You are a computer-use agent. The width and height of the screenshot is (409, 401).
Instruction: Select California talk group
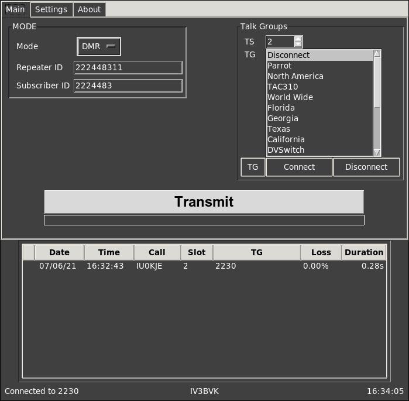[x=320, y=139]
